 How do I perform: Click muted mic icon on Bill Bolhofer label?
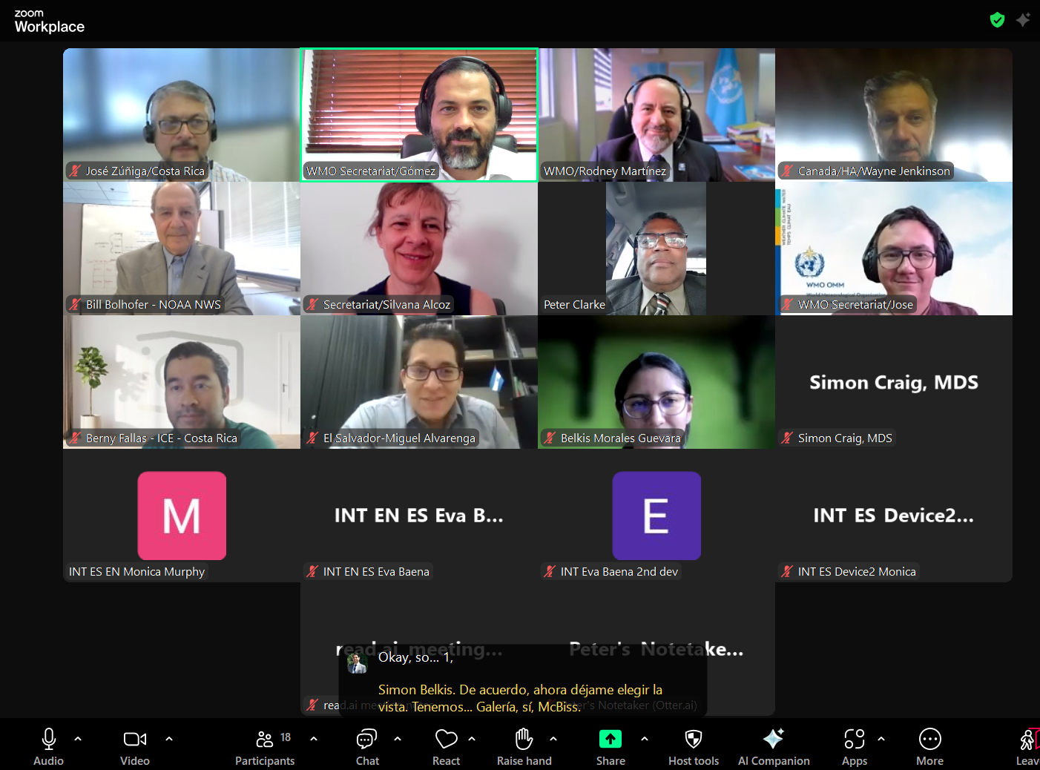75,304
